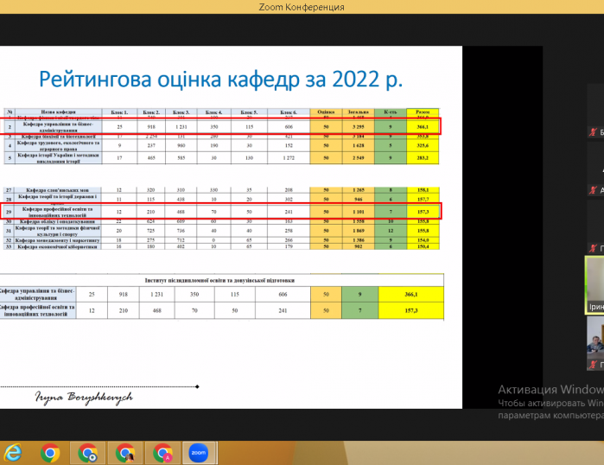Viewport: 604px width, 465px height.
Task: Click muted mic icon of second participant
Action: click(x=593, y=190)
